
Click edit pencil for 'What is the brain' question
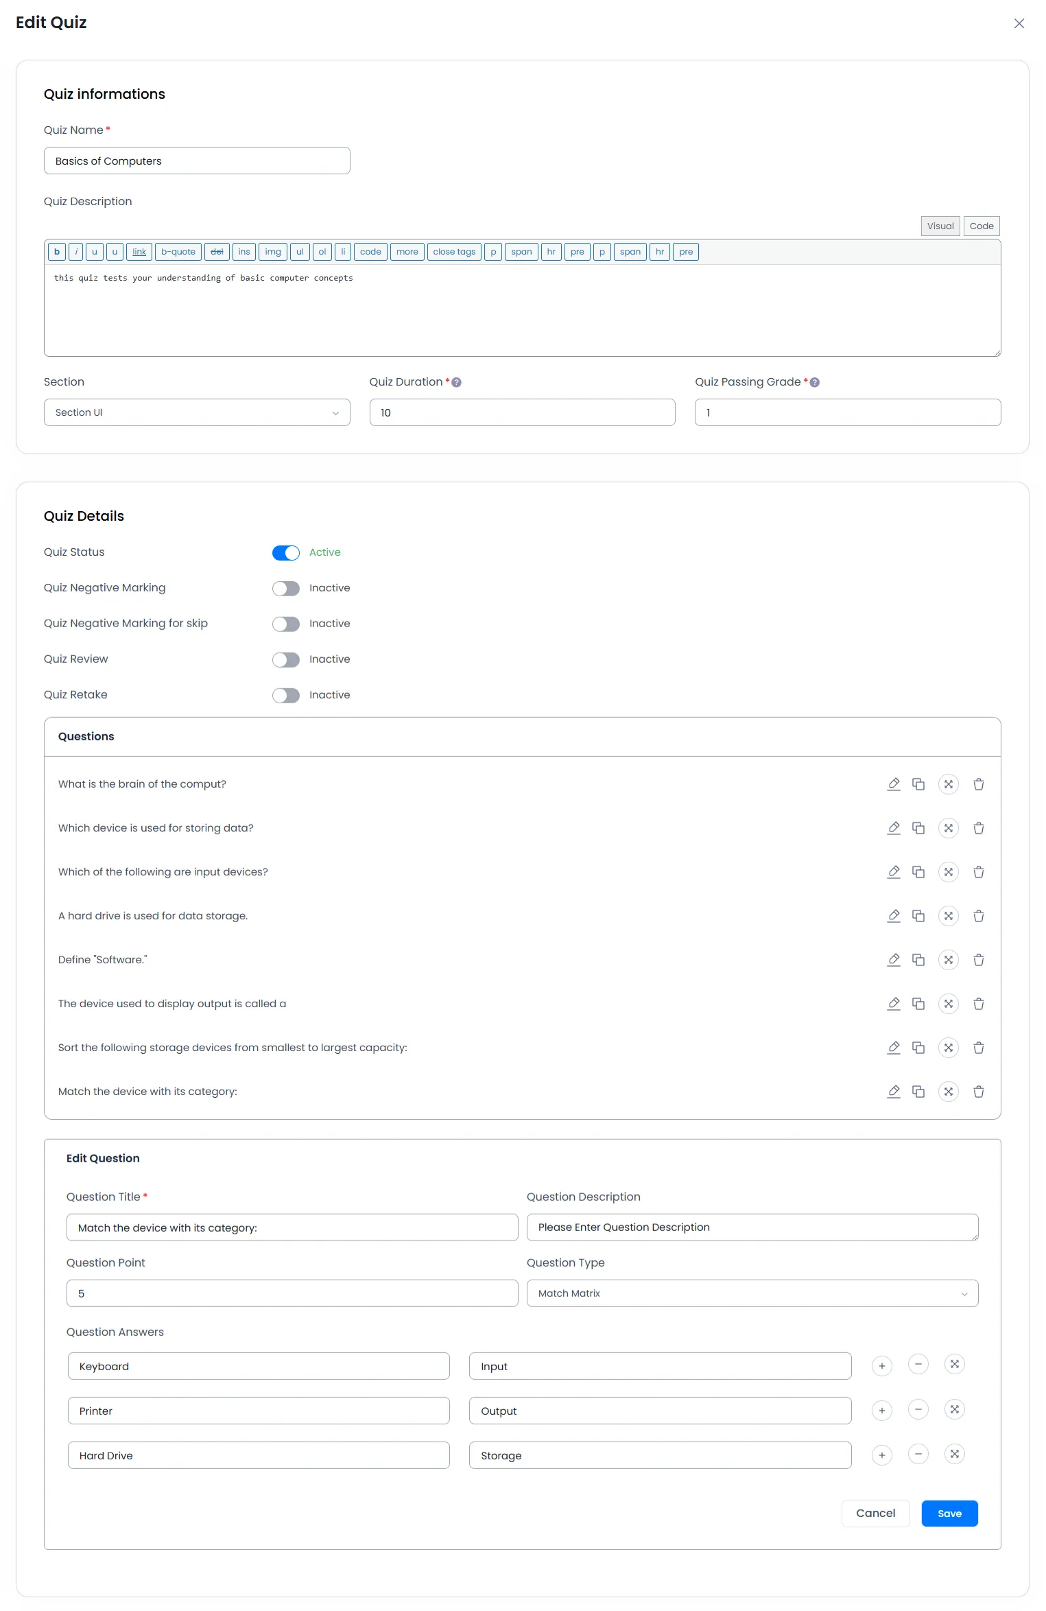tap(893, 784)
